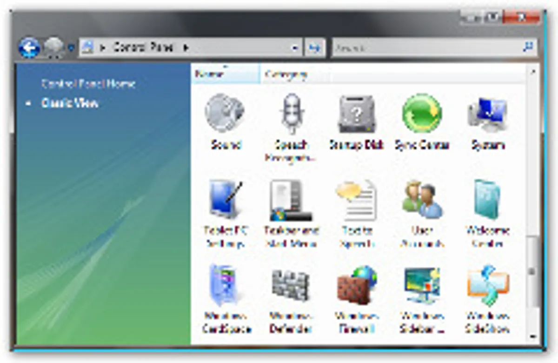
Task: Open Taskbar and Start Menu properties
Action: (292, 214)
